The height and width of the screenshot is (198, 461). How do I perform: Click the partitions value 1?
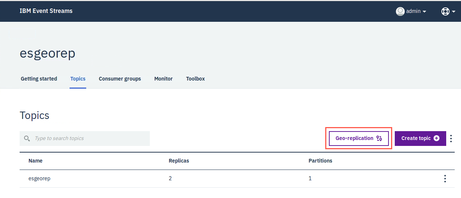pyautogui.click(x=310, y=178)
